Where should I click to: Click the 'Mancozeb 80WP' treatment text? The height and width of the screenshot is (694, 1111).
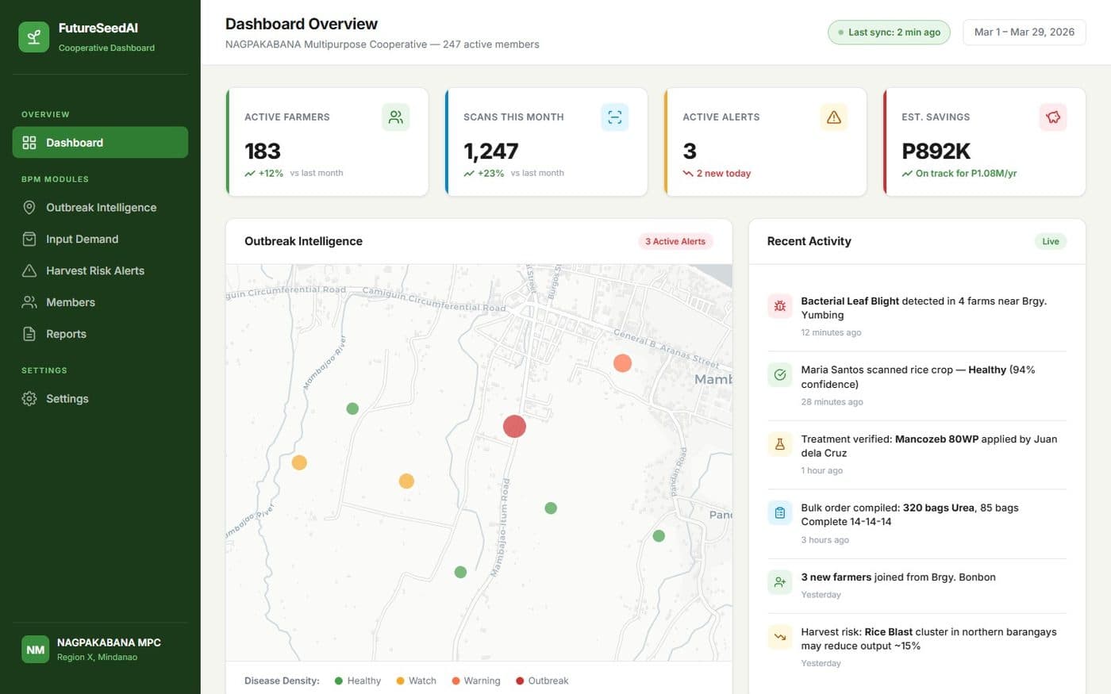(937, 439)
